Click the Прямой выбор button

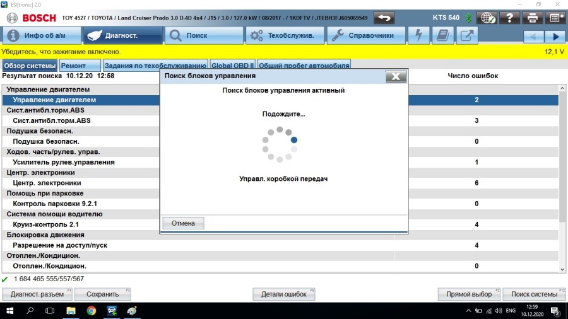click(469, 294)
